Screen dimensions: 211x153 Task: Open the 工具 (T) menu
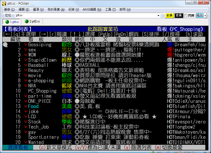(x=110, y=10)
